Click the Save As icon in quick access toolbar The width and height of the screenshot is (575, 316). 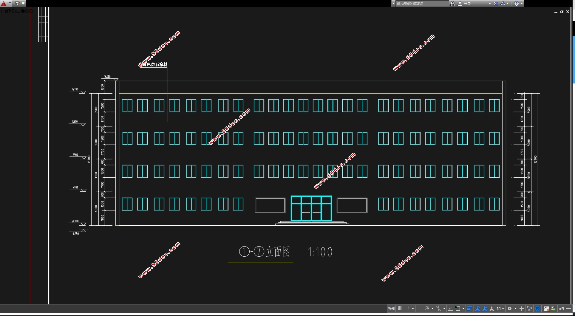(17, 4)
